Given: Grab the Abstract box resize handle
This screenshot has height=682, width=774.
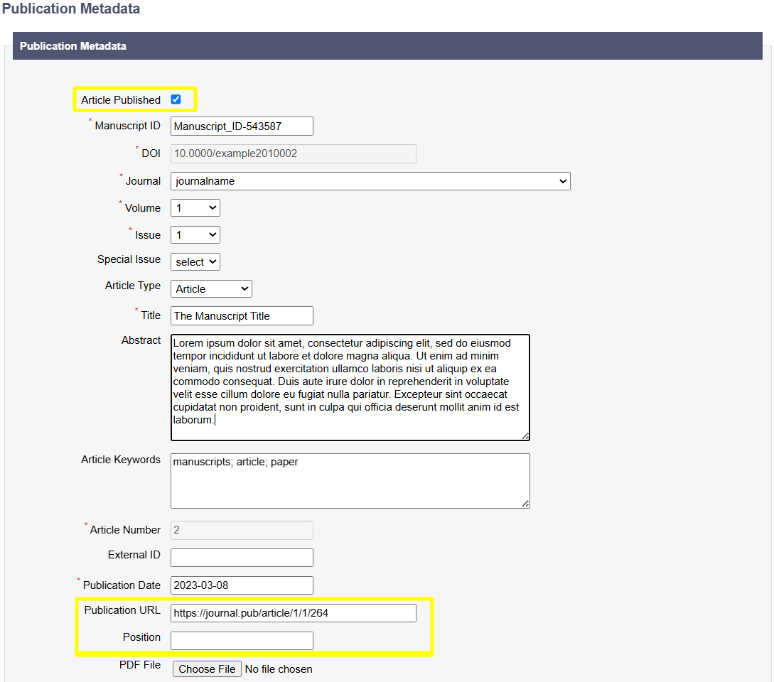Looking at the screenshot, I should tap(525, 435).
